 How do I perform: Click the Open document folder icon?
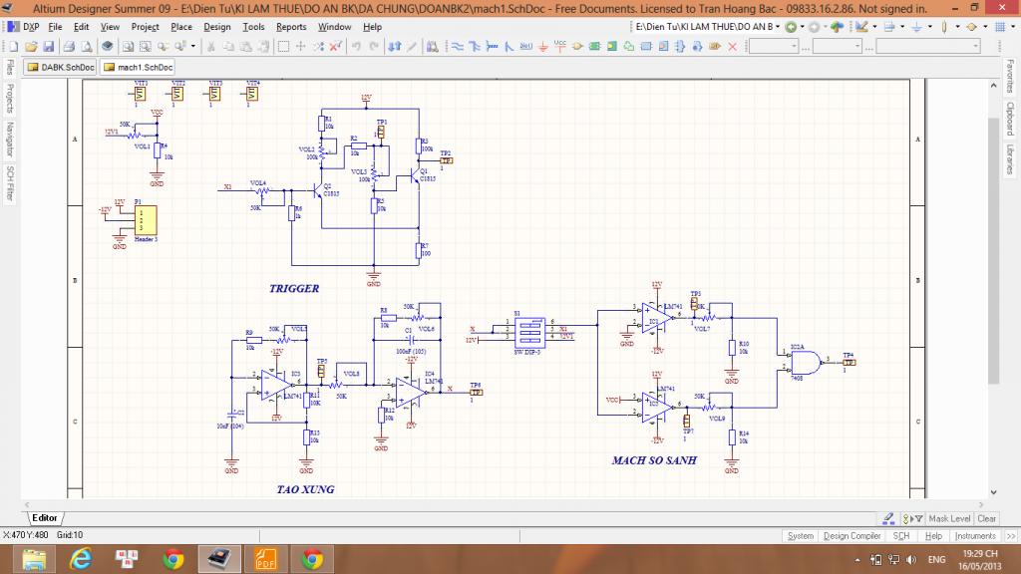(32, 46)
